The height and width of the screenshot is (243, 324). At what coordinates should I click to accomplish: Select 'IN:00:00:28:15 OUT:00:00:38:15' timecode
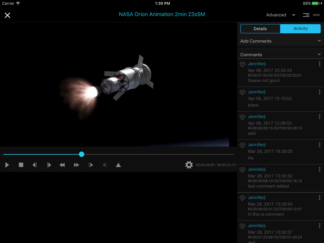click(275, 128)
